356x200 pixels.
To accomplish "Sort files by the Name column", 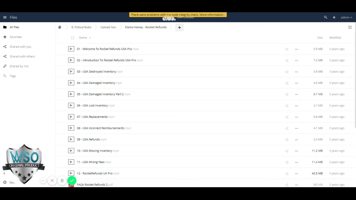I will pyautogui.click(x=83, y=37).
